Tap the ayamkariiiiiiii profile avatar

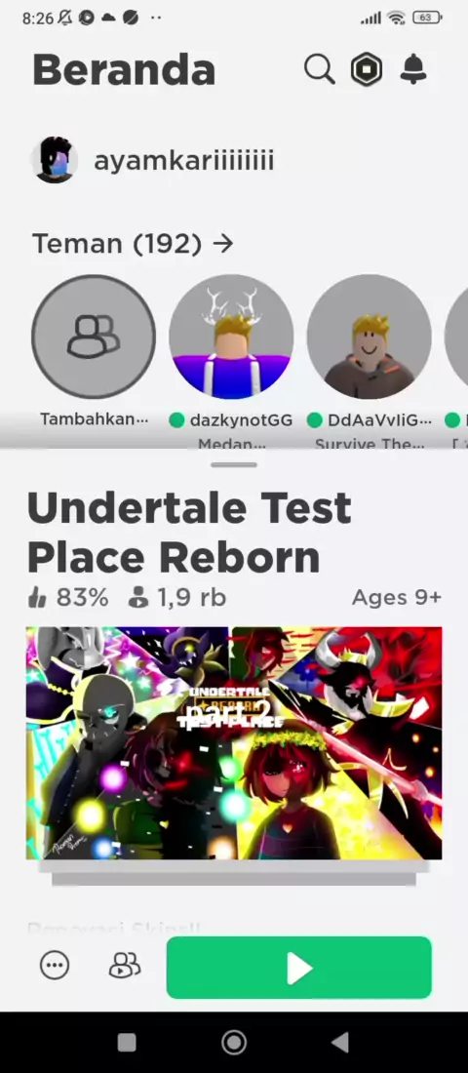click(54, 160)
